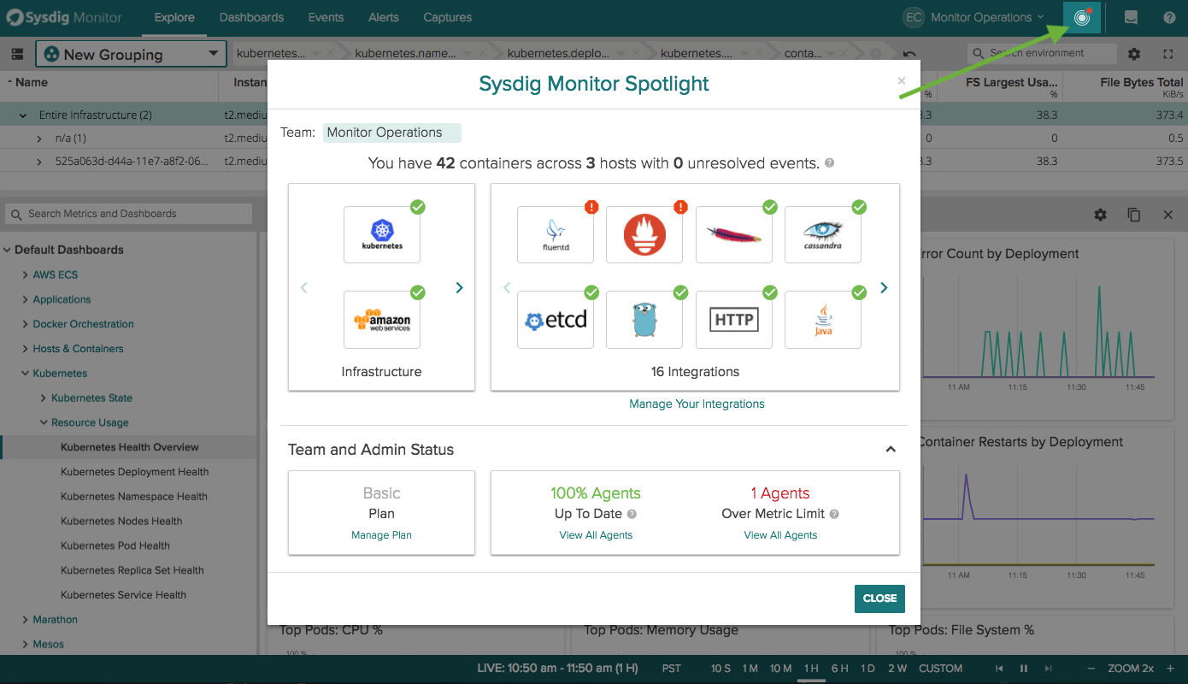
Task: Click the environment settings gear icon
Action: 1134,54
